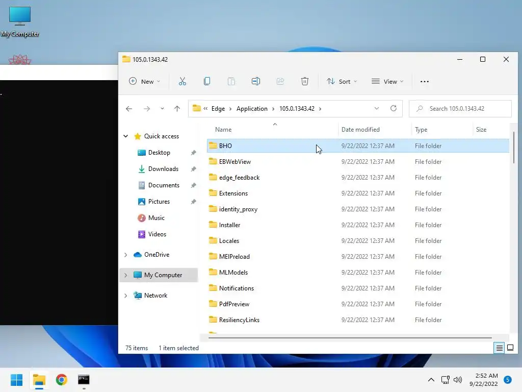Select Music in the navigation pane

(x=156, y=218)
